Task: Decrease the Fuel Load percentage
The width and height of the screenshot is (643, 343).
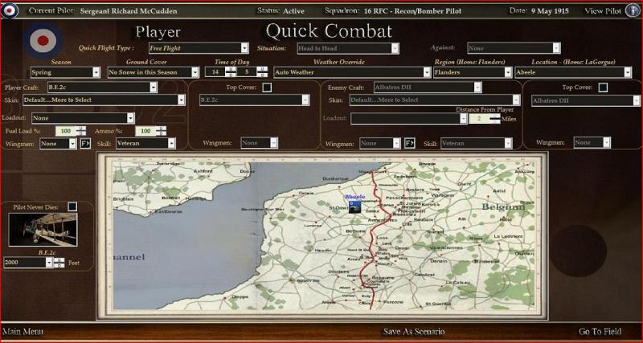Action: pyautogui.click(x=81, y=133)
